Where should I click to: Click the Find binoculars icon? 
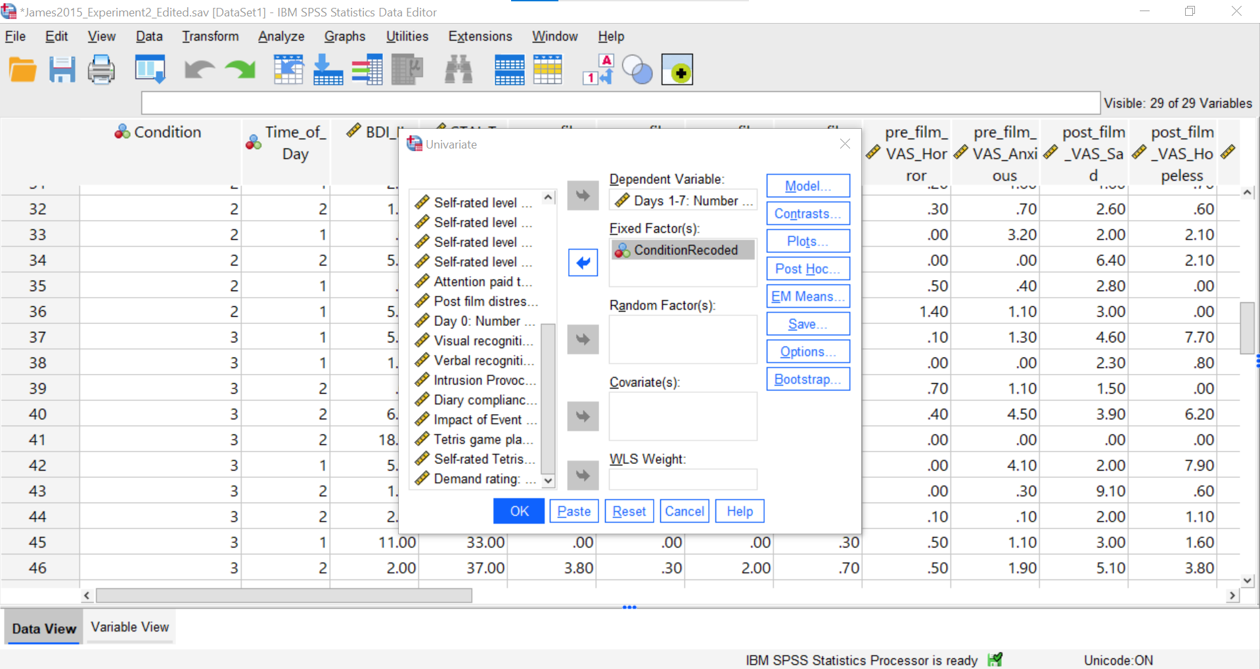(x=459, y=70)
